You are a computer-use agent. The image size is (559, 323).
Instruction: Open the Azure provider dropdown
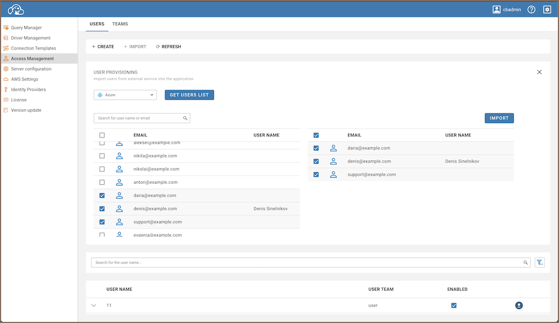tap(125, 95)
